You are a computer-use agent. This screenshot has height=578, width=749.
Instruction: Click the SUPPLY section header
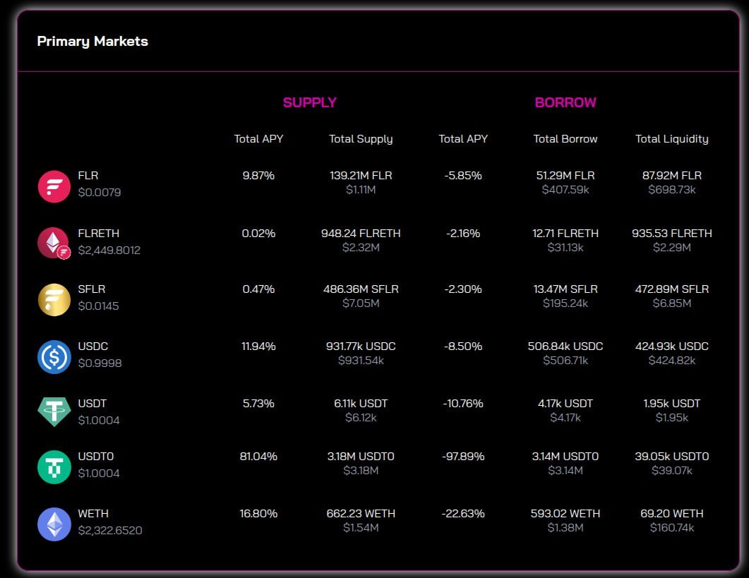pyautogui.click(x=309, y=102)
